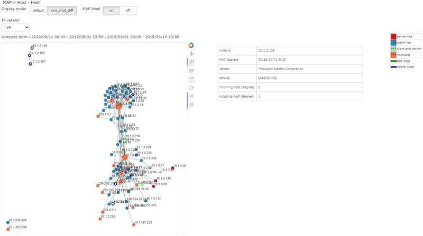Click the colorful Bokeh logo icon
The height and width of the screenshot is (236, 423).
191,45
